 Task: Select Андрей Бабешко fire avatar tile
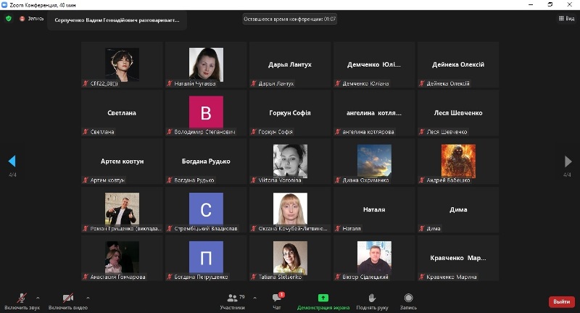pos(458,162)
